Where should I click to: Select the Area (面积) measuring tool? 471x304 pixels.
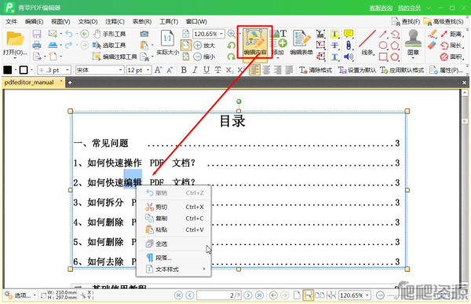pyautogui.click(x=451, y=57)
